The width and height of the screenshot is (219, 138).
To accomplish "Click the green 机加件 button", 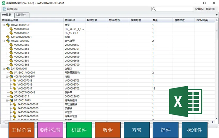I will [79, 130].
